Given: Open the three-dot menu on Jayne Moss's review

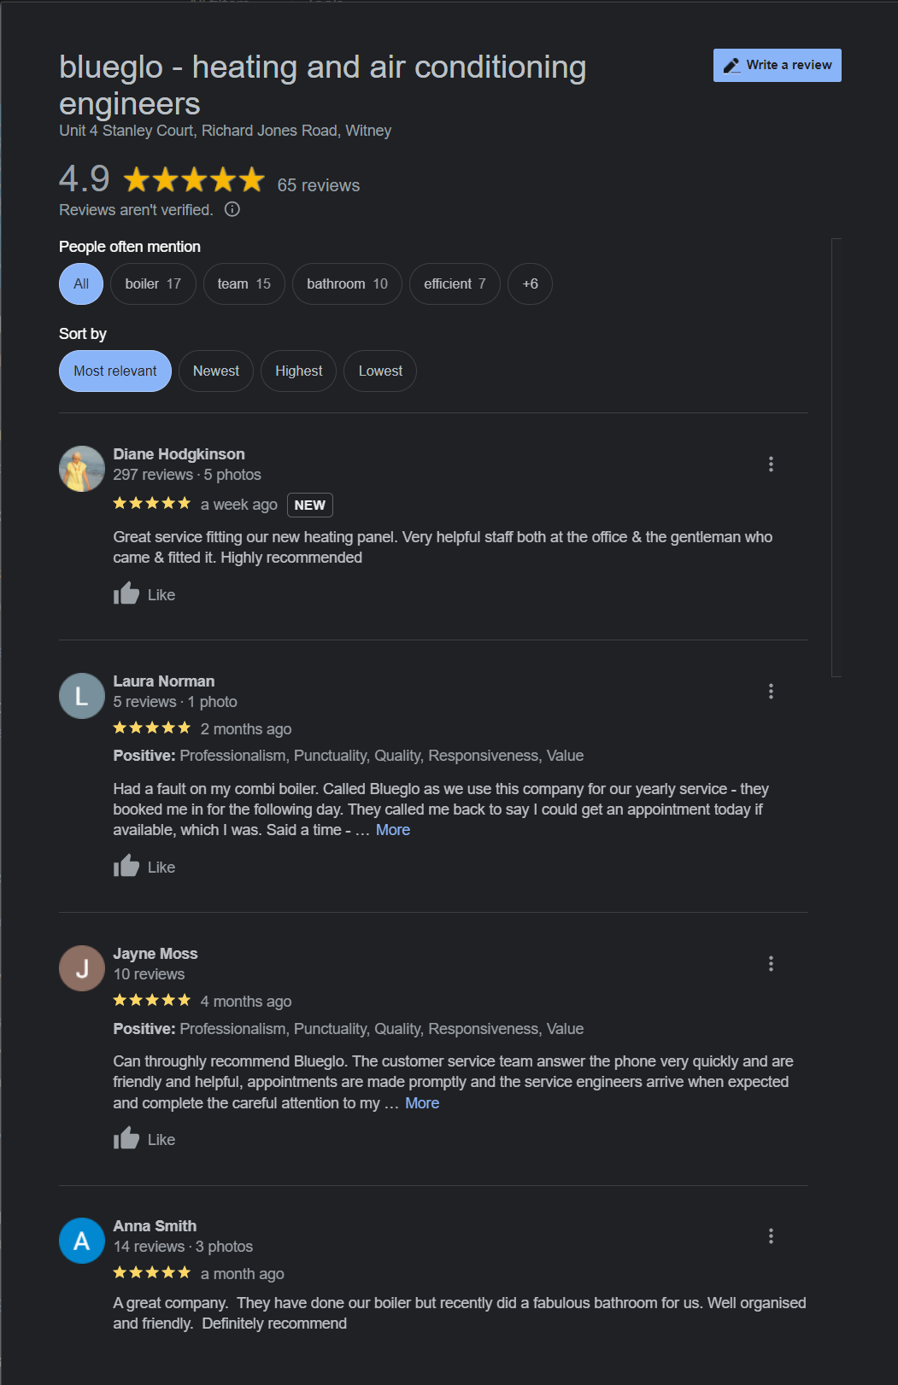Looking at the screenshot, I should pyautogui.click(x=772, y=963).
